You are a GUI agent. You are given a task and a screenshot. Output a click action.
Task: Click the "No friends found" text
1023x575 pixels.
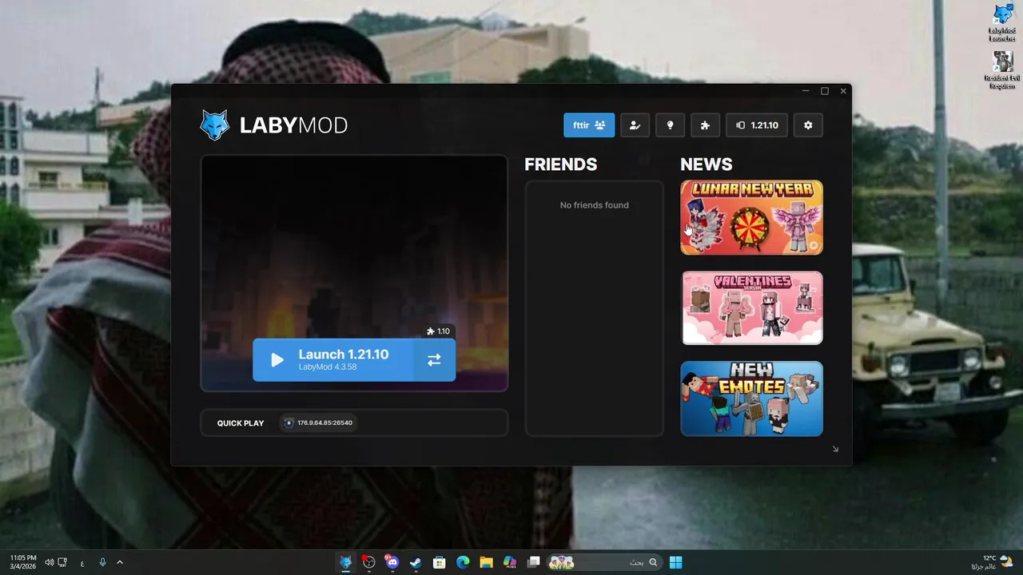pyautogui.click(x=594, y=205)
